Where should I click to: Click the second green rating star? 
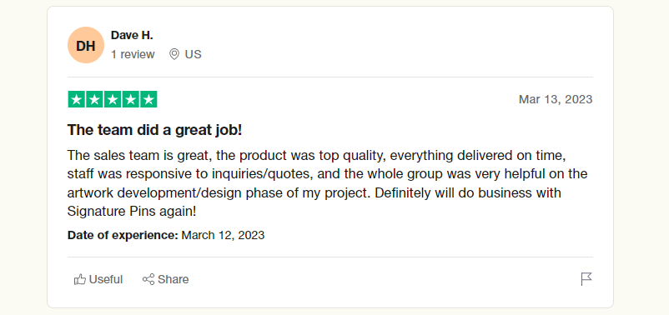click(x=94, y=99)
